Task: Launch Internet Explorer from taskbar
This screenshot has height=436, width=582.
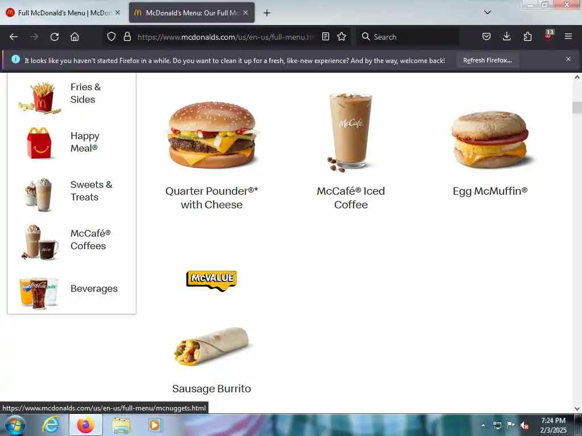Action: point(51,425)
